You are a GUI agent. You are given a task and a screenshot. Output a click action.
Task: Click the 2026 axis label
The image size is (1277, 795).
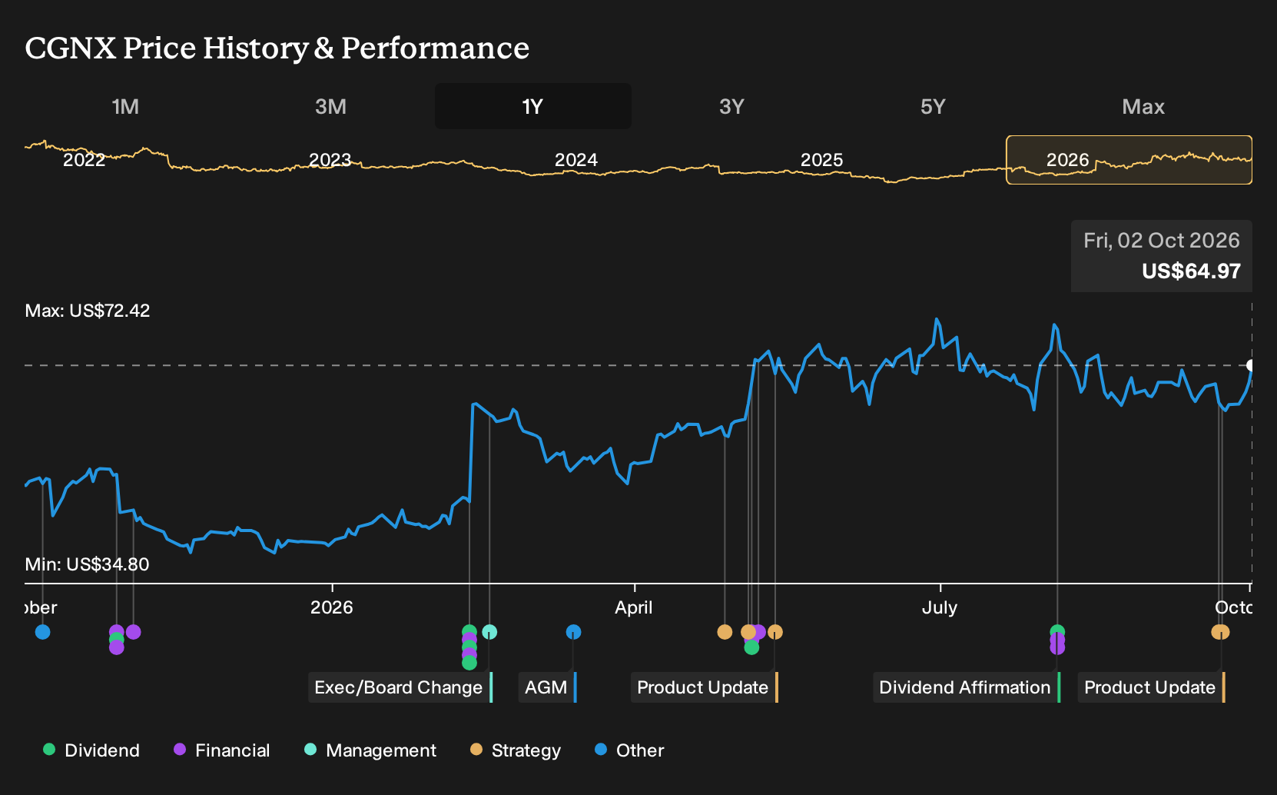pos(332,607)
